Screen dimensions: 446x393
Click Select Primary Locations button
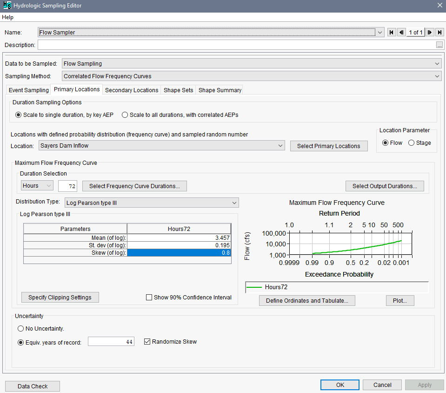(328, 146)
